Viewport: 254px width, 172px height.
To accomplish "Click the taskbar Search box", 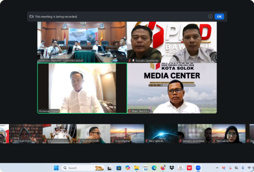I will coord(83,168).
